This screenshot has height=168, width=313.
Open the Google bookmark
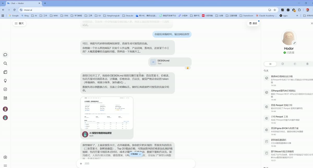click(x=14, y=16)
